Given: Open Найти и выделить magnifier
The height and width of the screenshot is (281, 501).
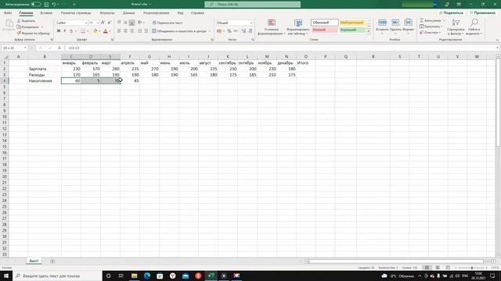Looking at the screenshot, I should 474,27.
